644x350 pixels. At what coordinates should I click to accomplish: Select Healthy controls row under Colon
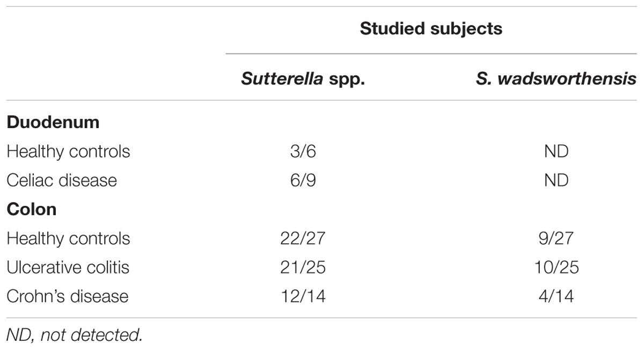tap(68, 238)
